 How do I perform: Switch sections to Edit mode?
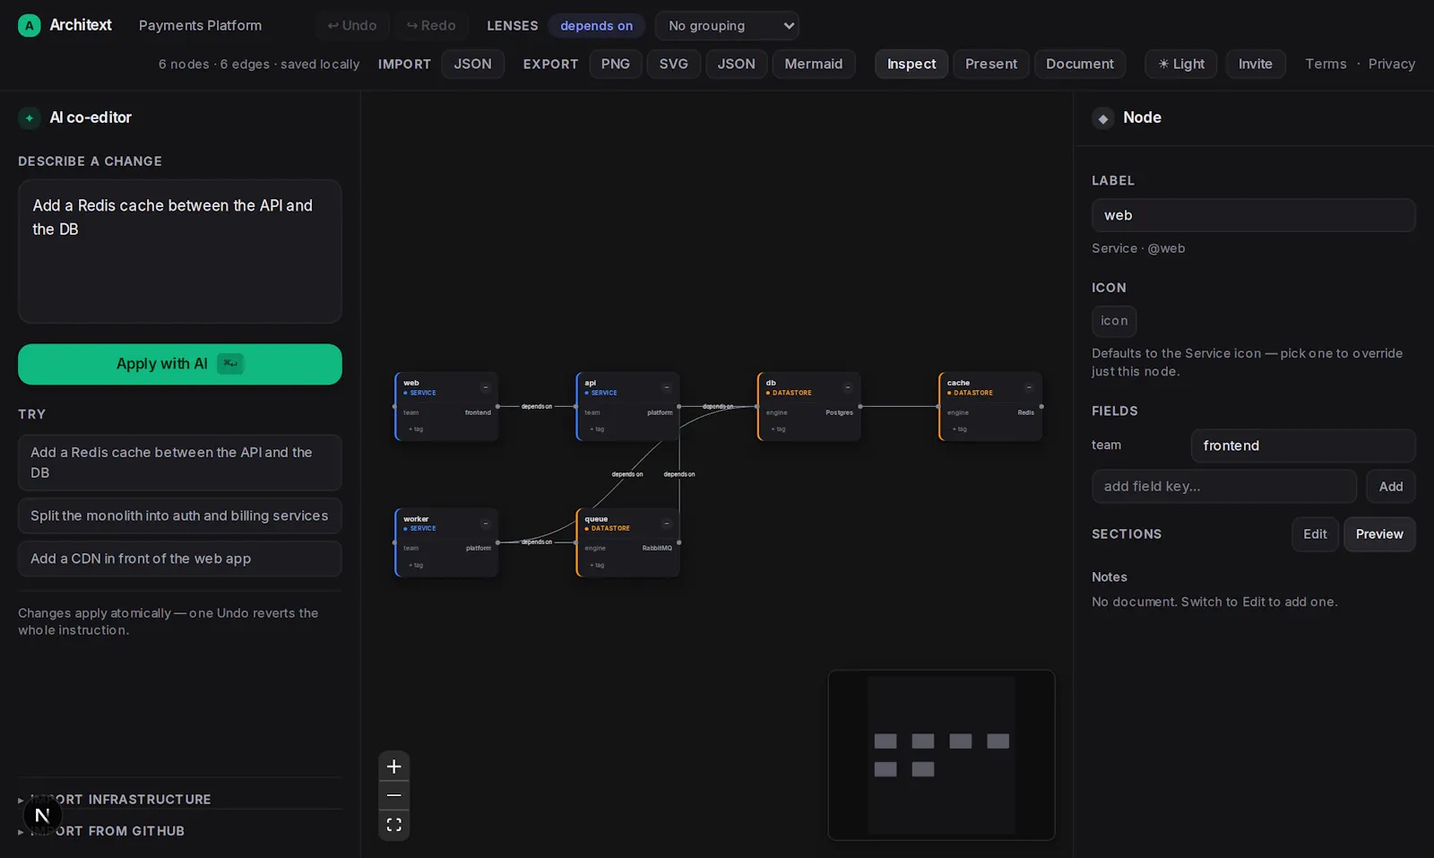pos(1316,534)
